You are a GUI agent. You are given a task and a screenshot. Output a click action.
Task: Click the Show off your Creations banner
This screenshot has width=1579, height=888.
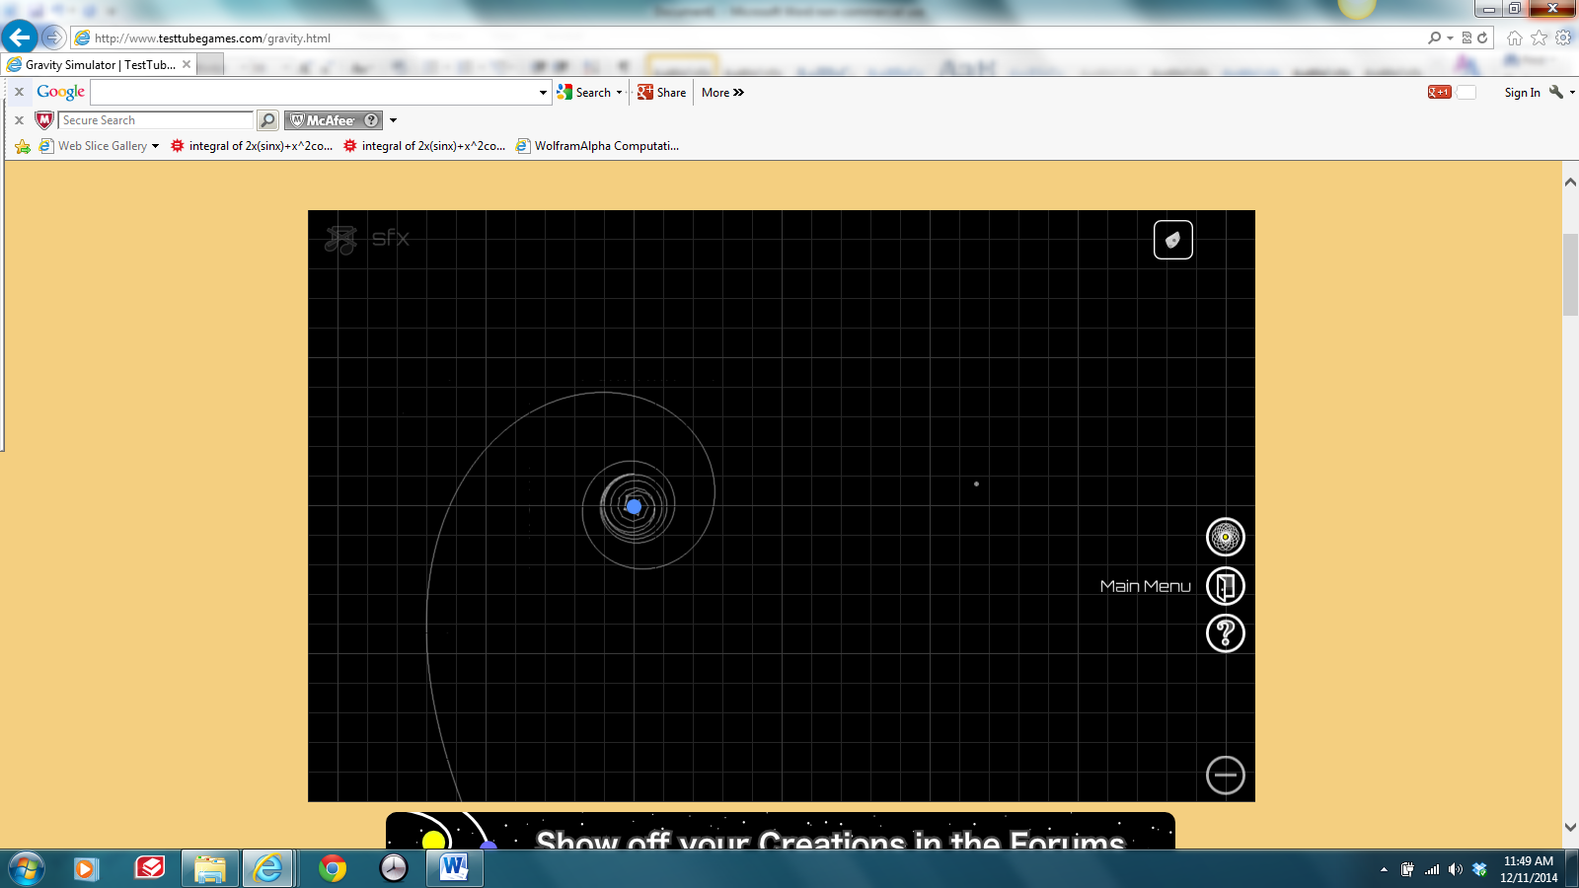click(780, 831)
